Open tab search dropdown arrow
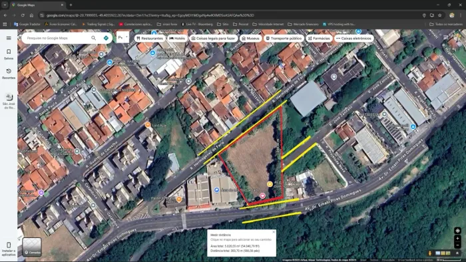466x262 pixels. [x=5, y=5]
